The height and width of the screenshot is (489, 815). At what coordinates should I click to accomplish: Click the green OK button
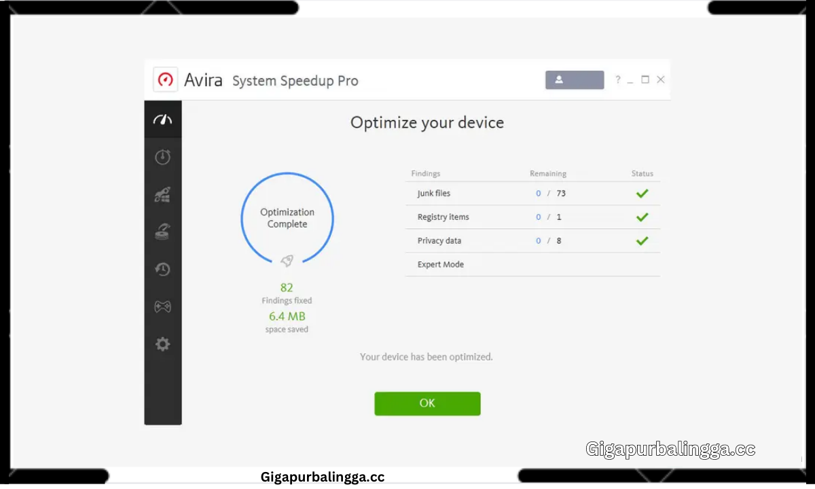coord(427,403)
